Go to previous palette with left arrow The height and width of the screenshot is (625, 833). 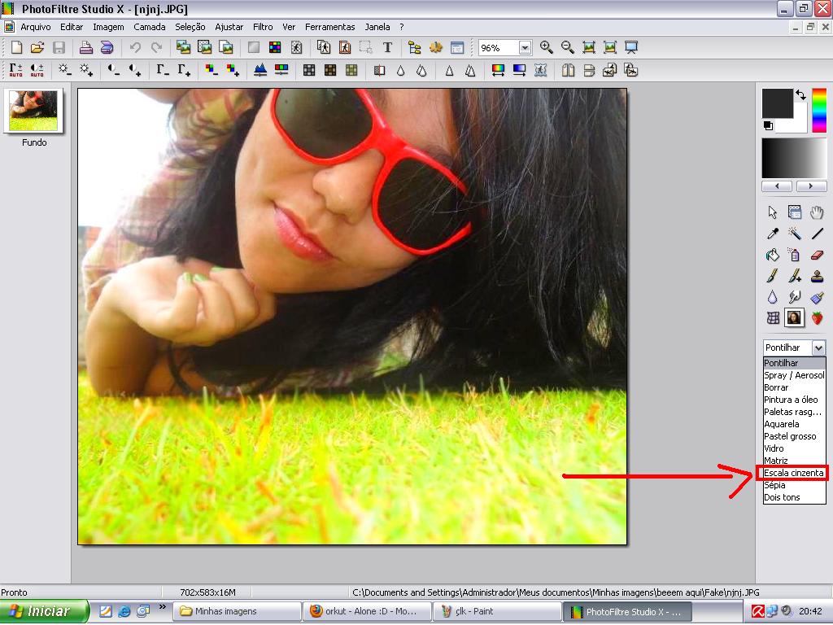point(777,186)
